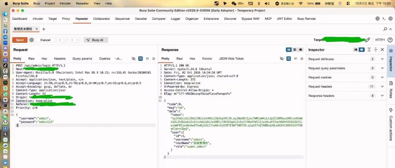
Task: Open back-history dropdown arrow
Action: (65, 40)
